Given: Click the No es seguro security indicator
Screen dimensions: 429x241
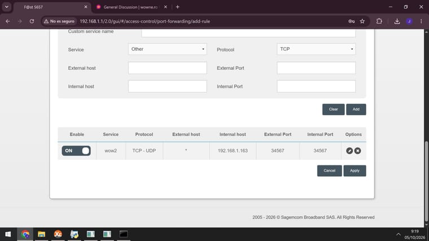Looking at the screenshot, I should coord(59,21).
